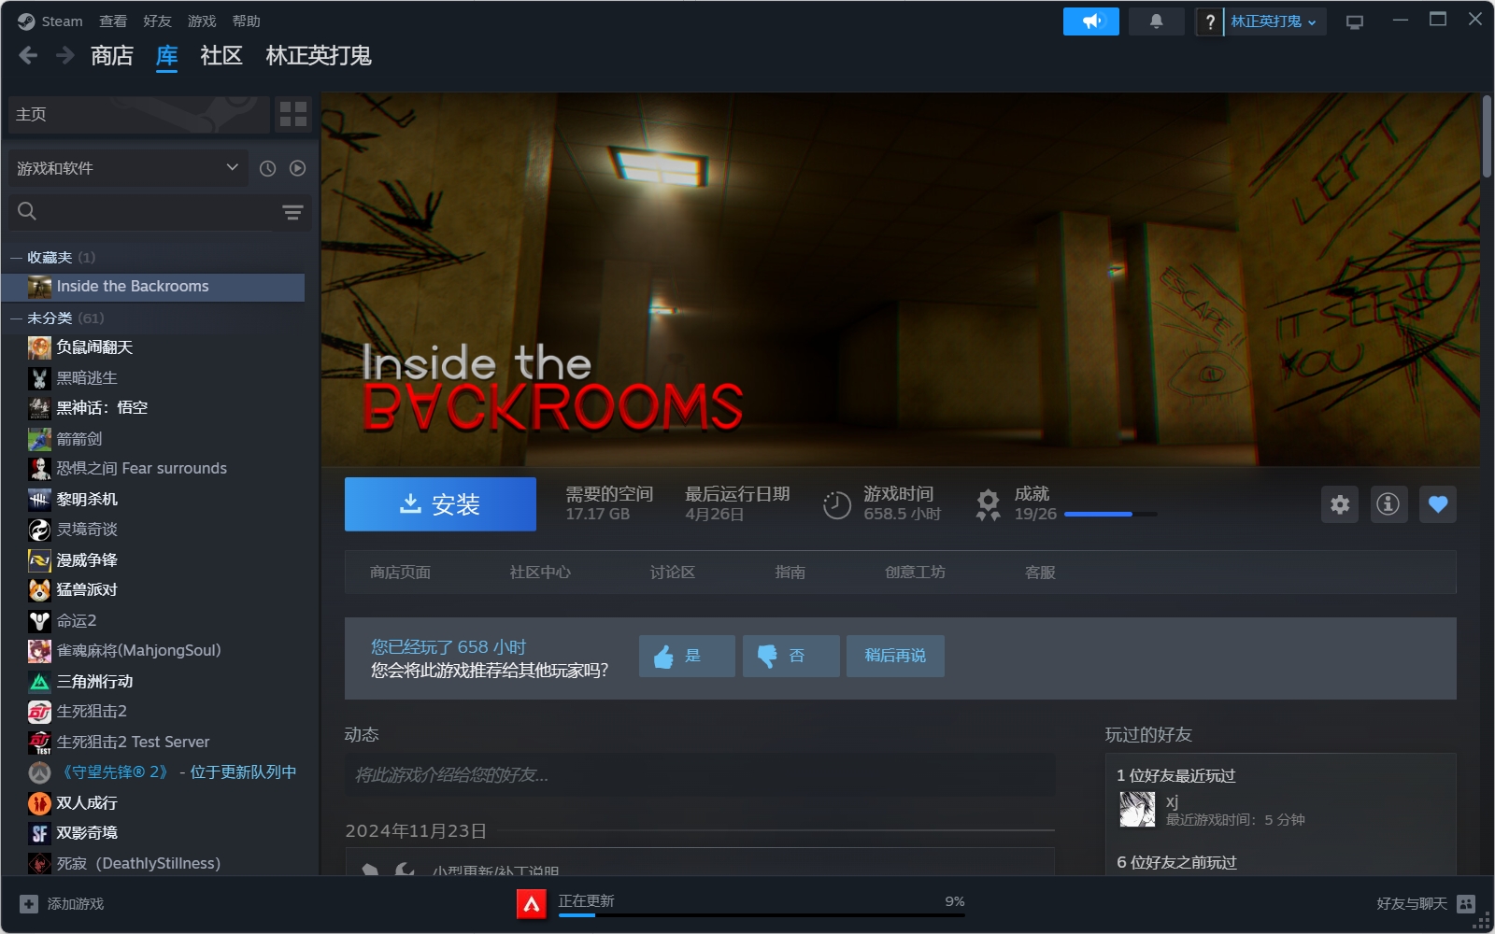The width and height of the screenshot is (1495, 934).
Task: Collapse the 收藏夹 category
Action: (16, 257)
